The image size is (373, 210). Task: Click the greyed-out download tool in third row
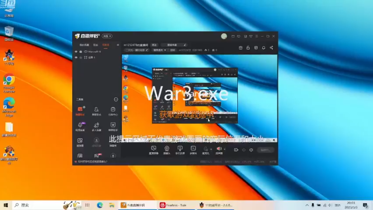click(x=97, y=142)
